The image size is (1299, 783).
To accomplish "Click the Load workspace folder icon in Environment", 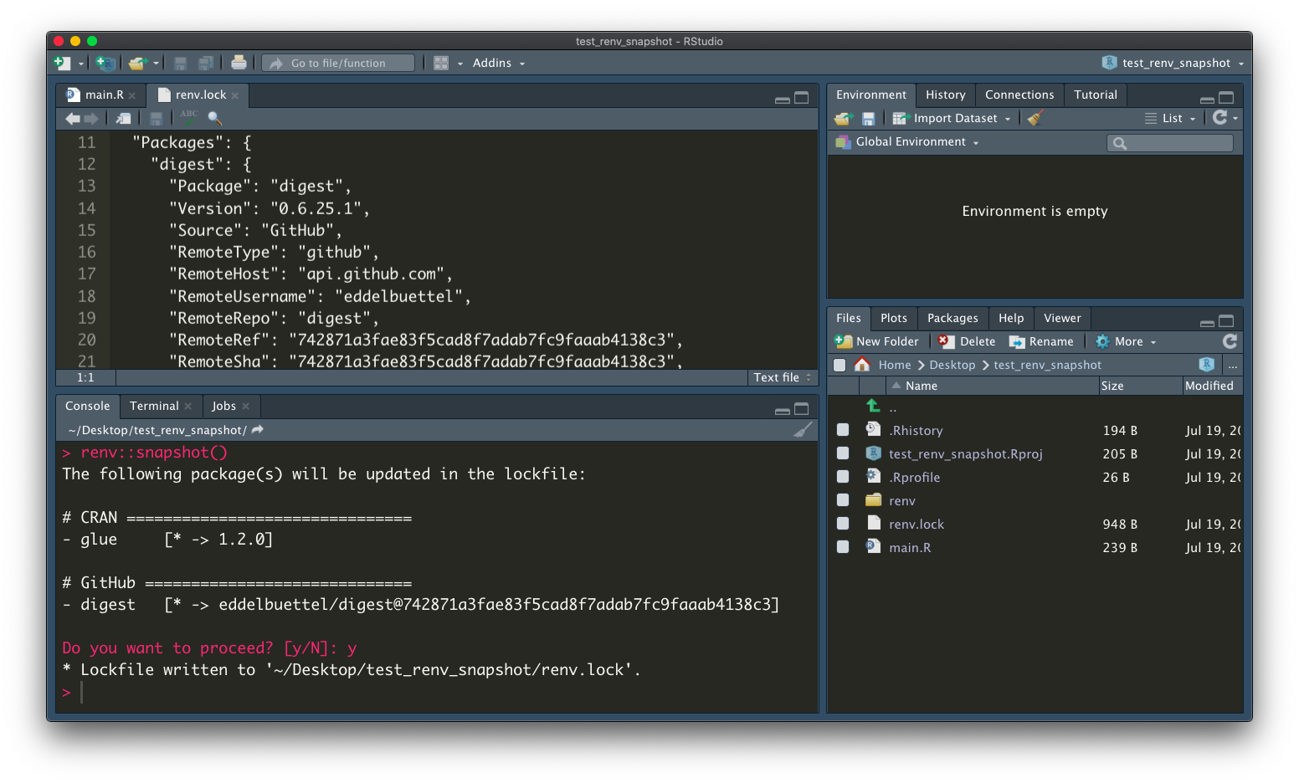I will point(844,118).
